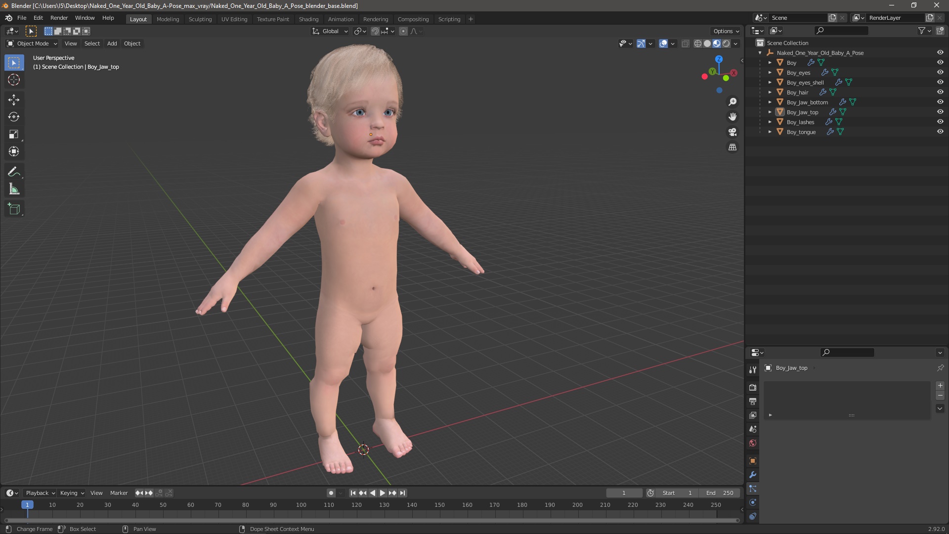Open the Tool properties tab
Screen dimensions: 949x534
[x=753, y=370]
